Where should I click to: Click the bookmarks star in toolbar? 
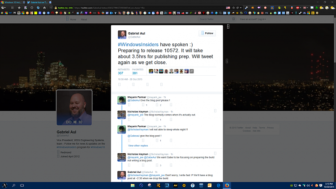19,8
